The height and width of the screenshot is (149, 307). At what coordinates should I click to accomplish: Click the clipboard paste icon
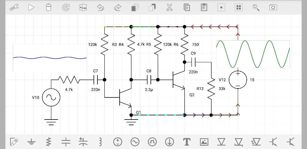204,7
